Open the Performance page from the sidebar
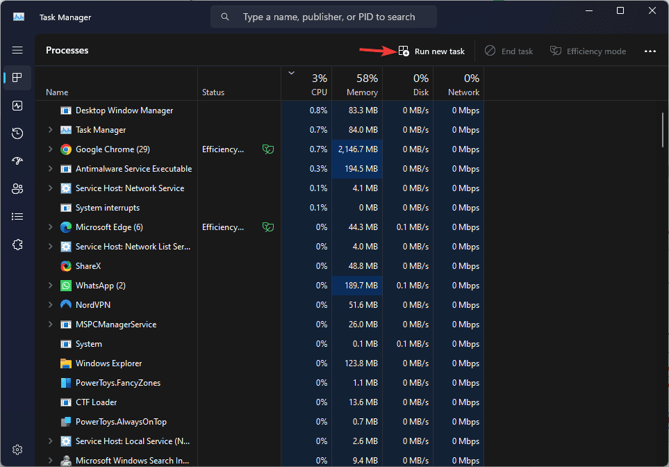Screen dimensions: 669x467 17,106
